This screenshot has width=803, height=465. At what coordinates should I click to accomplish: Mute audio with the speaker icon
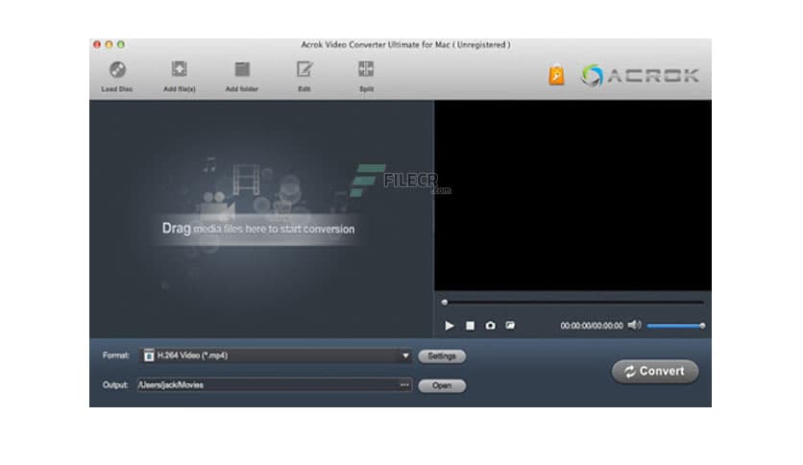(x=635, y=325)
